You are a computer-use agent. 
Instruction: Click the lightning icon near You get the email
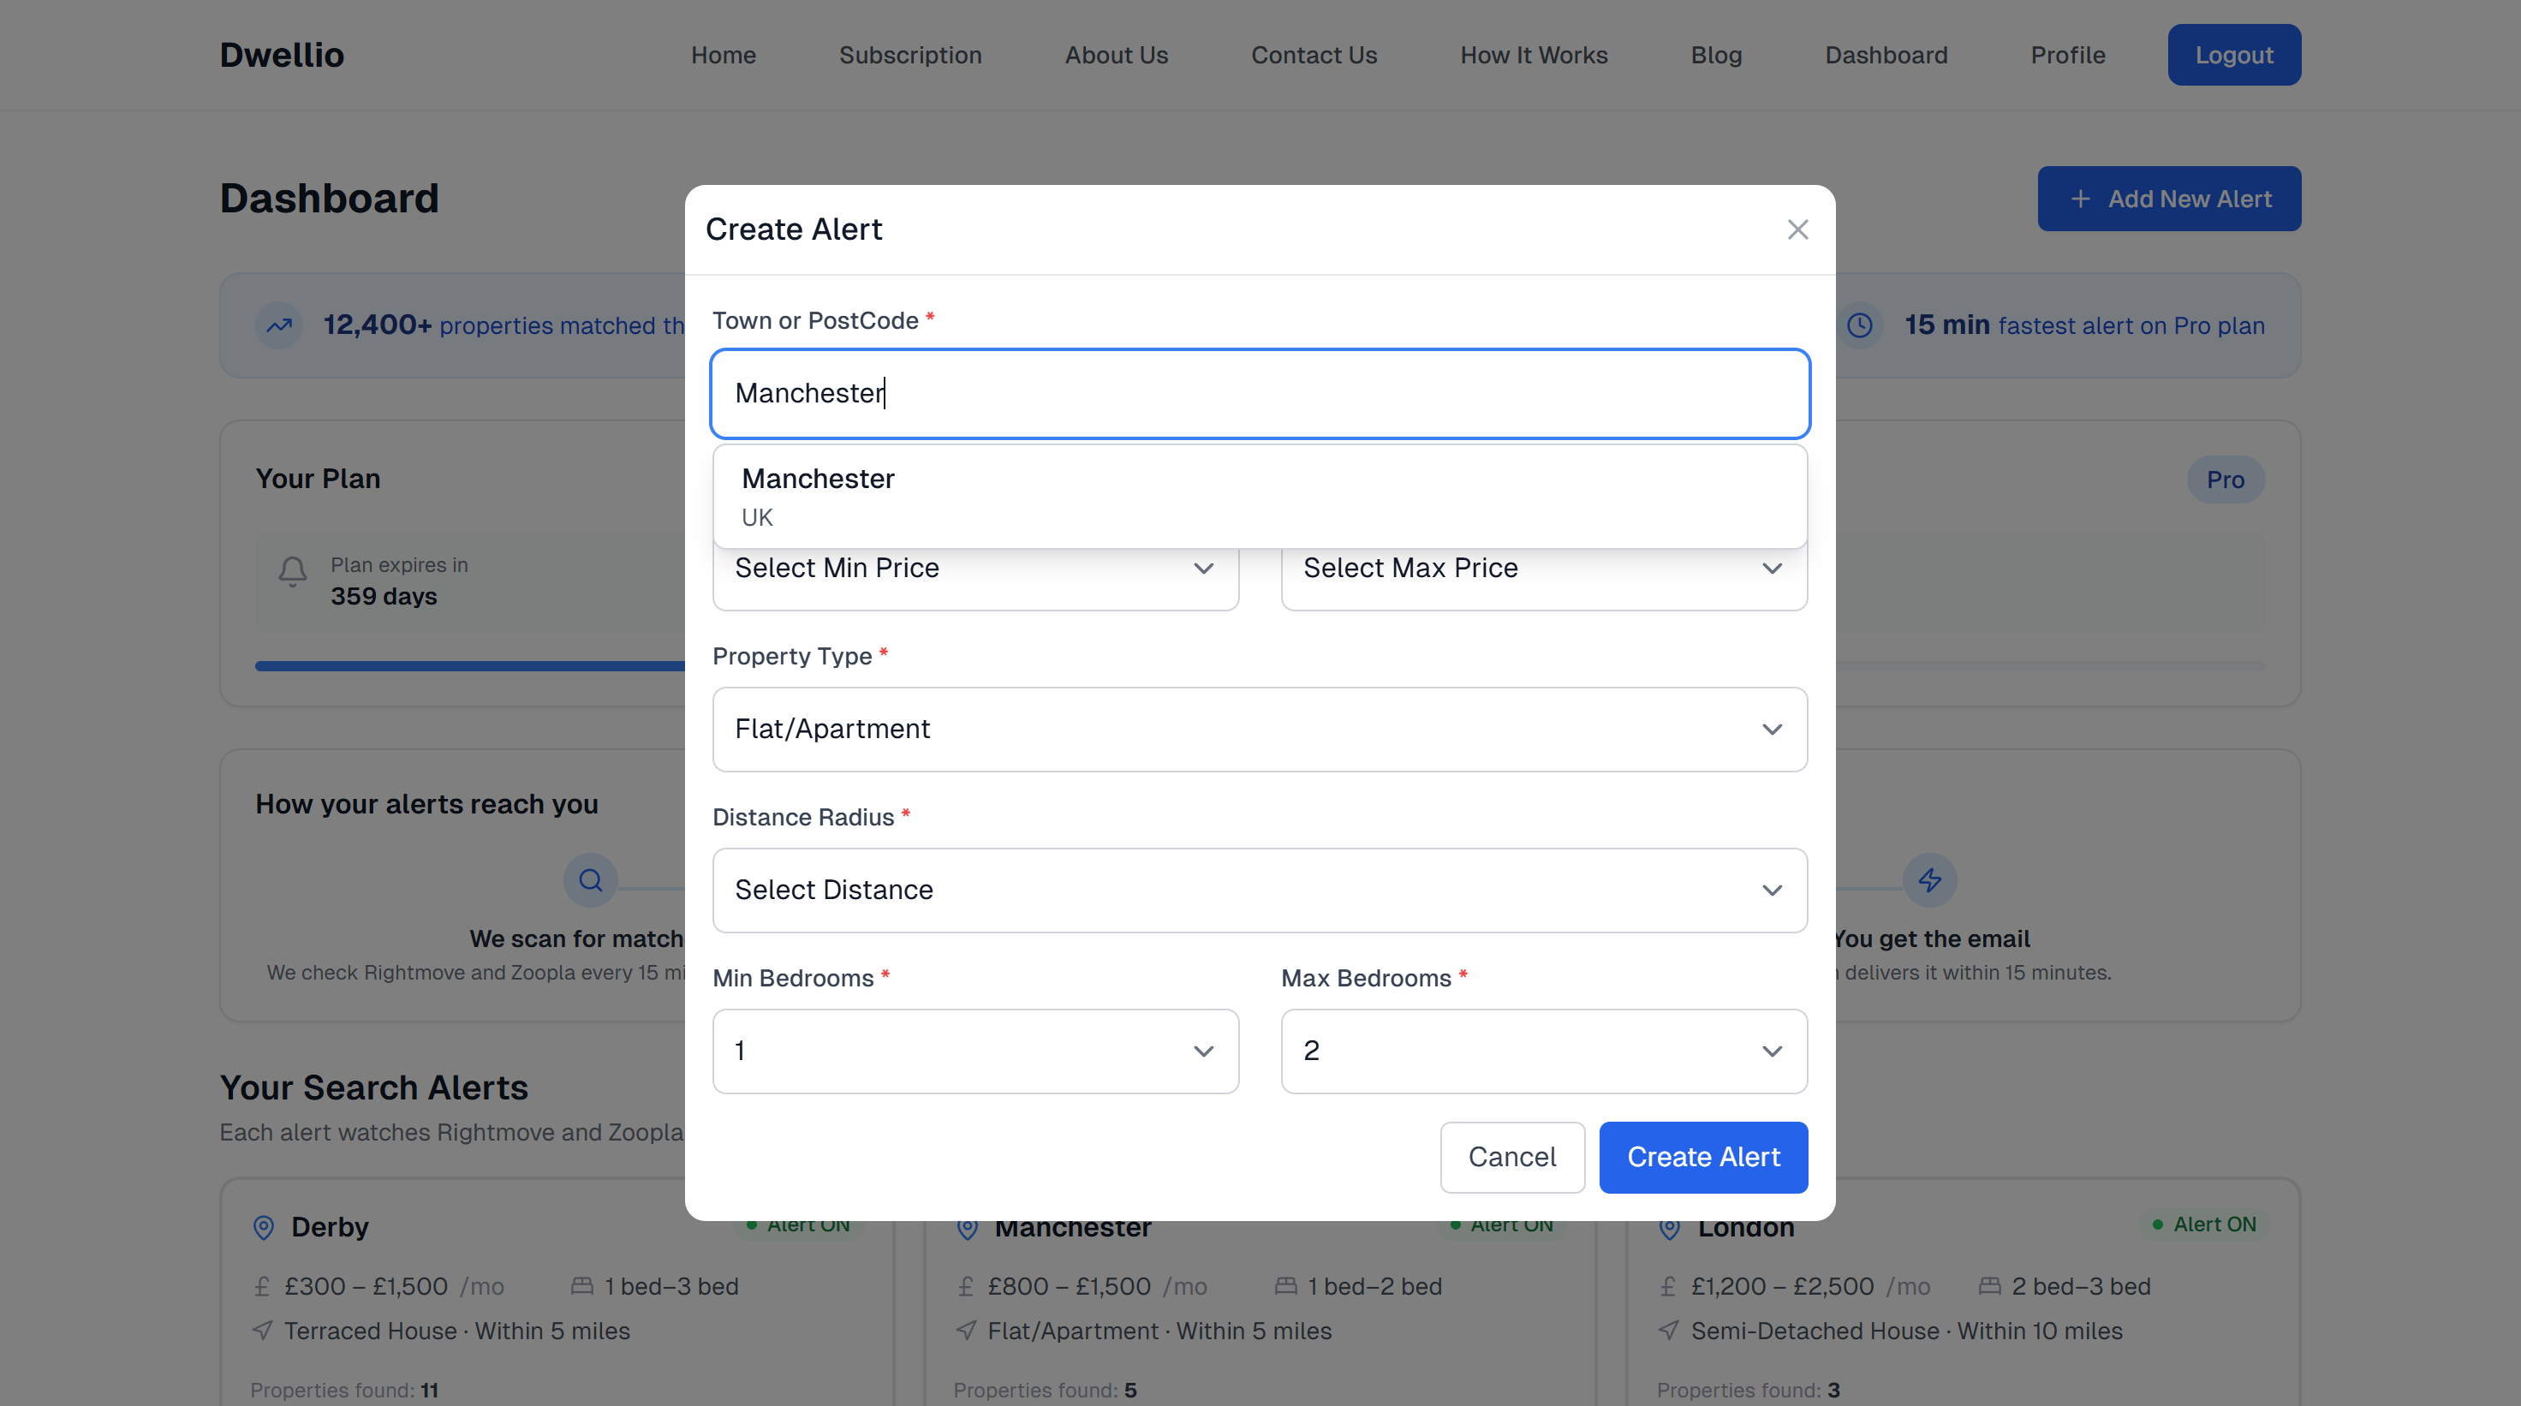click(1930, 879)
